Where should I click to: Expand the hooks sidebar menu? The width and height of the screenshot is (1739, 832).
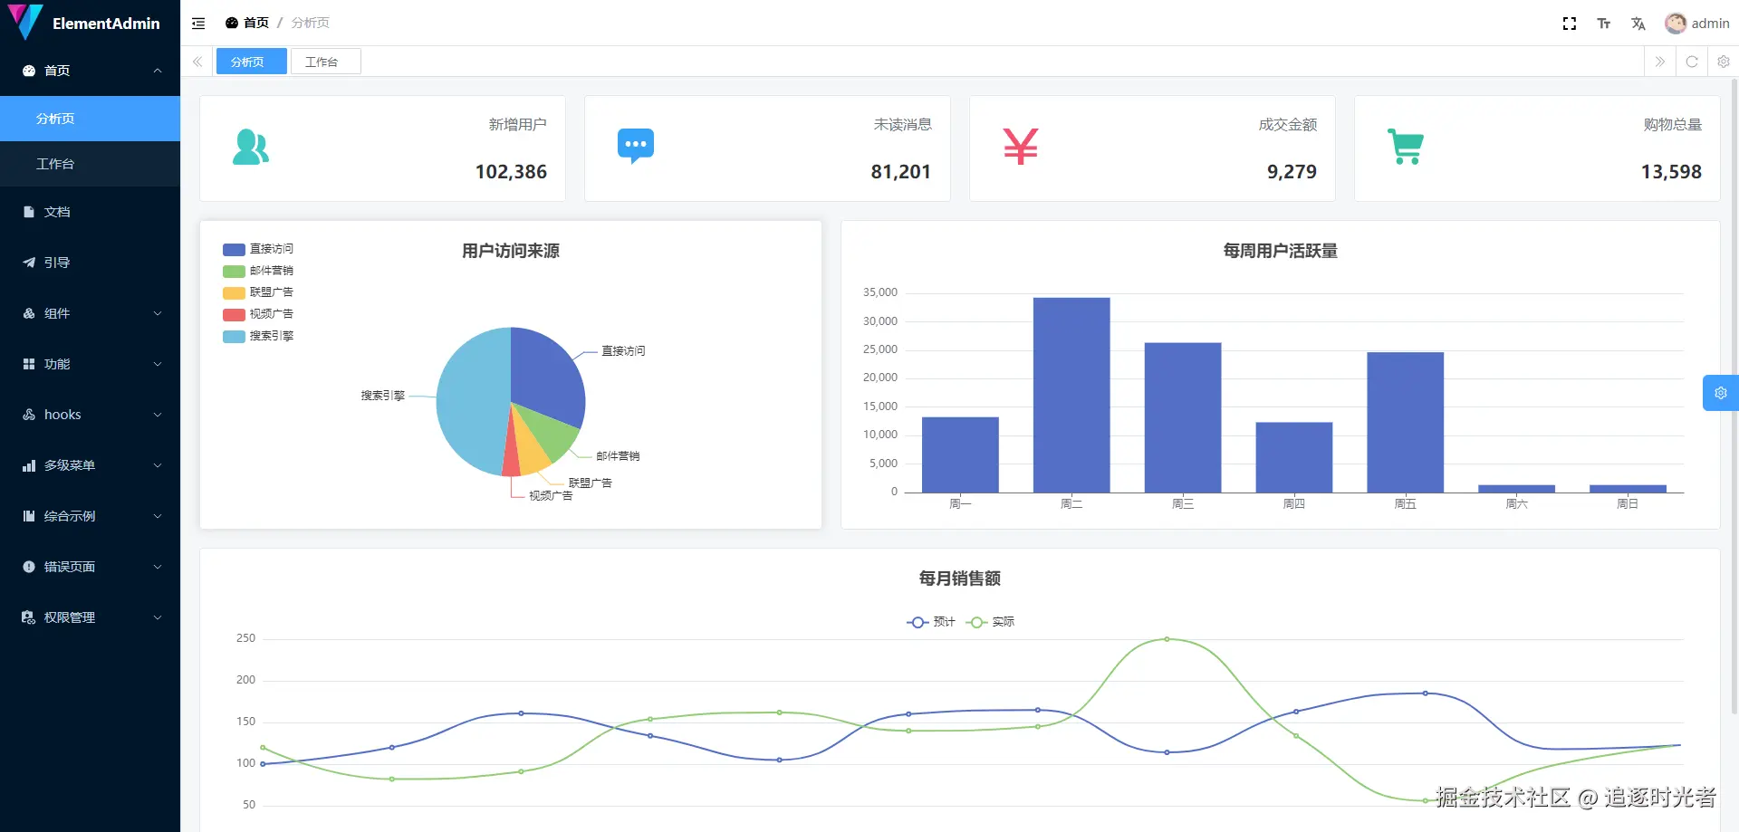pos(91,415)
